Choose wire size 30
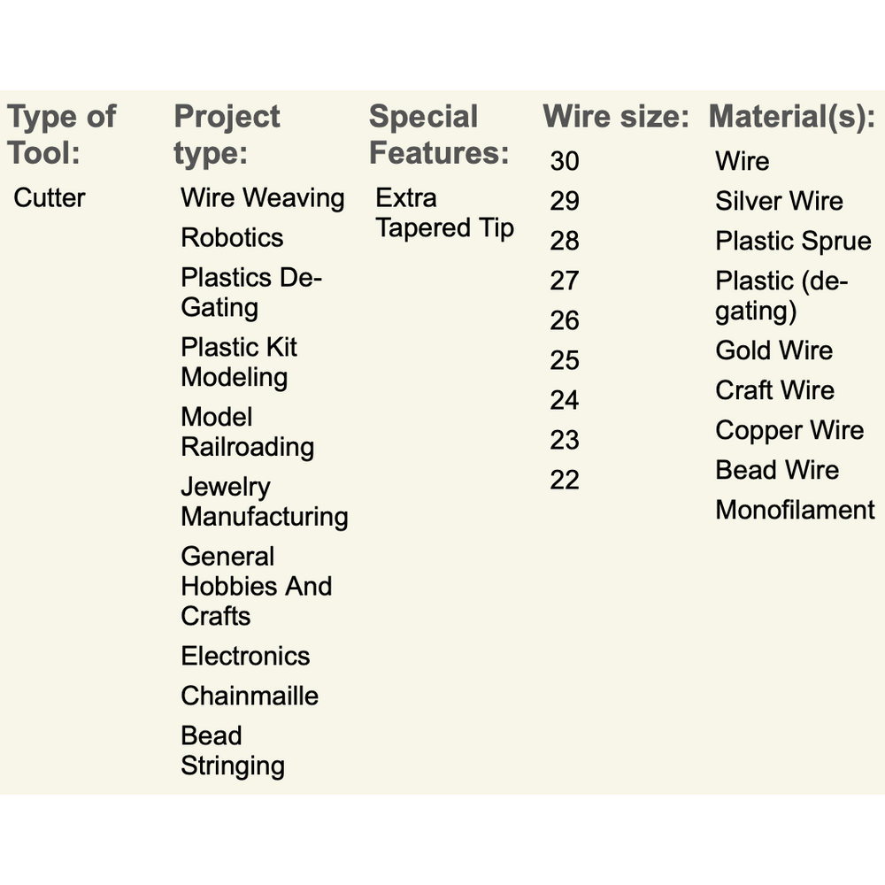Image resolution: width=885 pixels, height=885 pixels. coord(565,161)
